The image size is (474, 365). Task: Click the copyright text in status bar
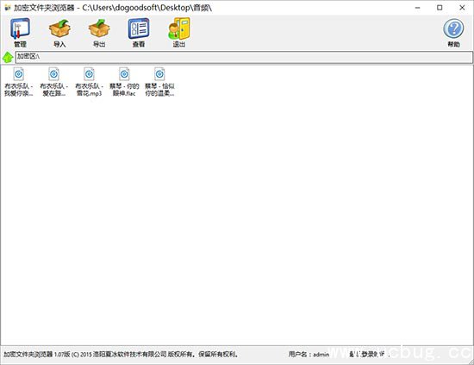(121, 354)
